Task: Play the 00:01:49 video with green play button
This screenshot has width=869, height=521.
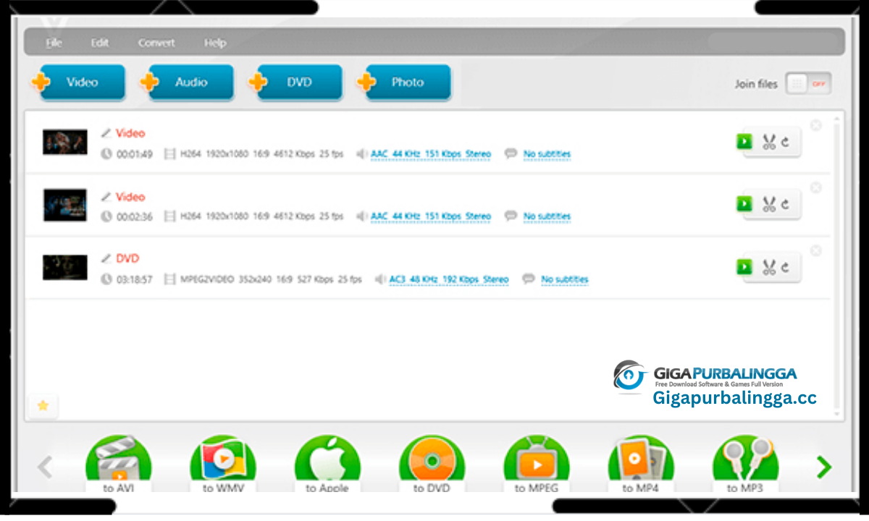Action: pos(744,142)
